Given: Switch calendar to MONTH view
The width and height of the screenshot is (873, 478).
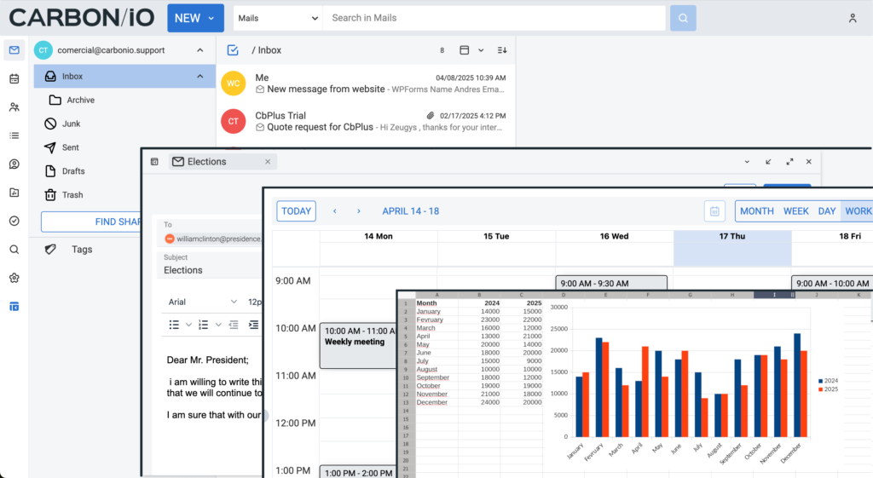Looking at the screenshot, I should pyautogui.click(x=756, y=211).
